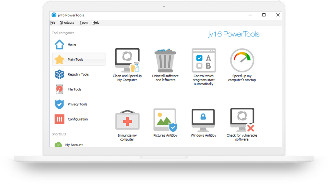Click the 'Immunize my computer' label

[127, 137]
